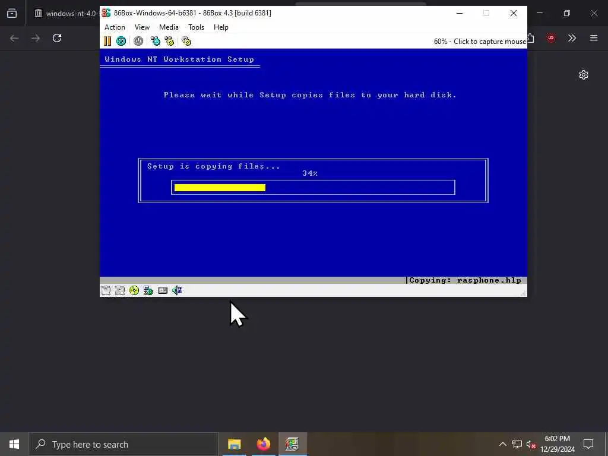Send Ctrl+Alt+Del via the toolbar icon

tap(156, 41)
